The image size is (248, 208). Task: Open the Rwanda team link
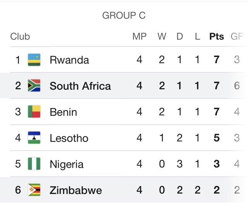tap(69, 60)
